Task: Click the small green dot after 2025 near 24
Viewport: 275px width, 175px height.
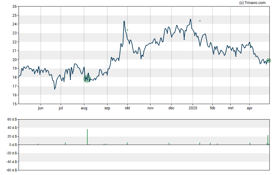Action: pyautogui.click(x=200, y=21)
